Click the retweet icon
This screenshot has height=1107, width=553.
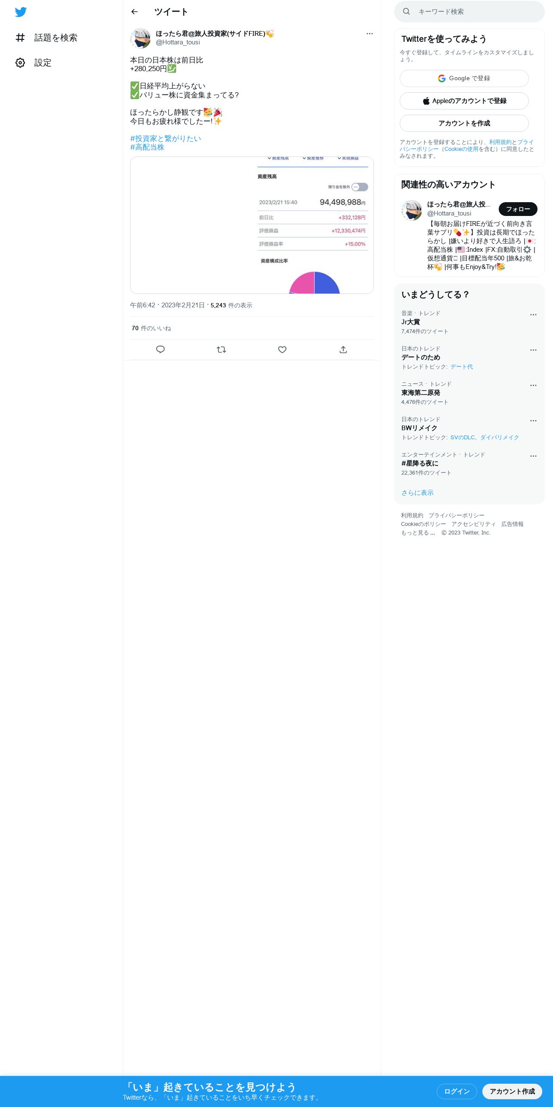221,350
